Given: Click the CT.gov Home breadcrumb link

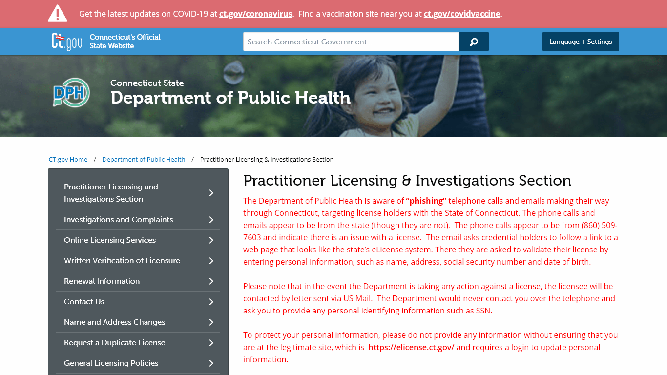Looking at the screenshot, I should (68, 159).
